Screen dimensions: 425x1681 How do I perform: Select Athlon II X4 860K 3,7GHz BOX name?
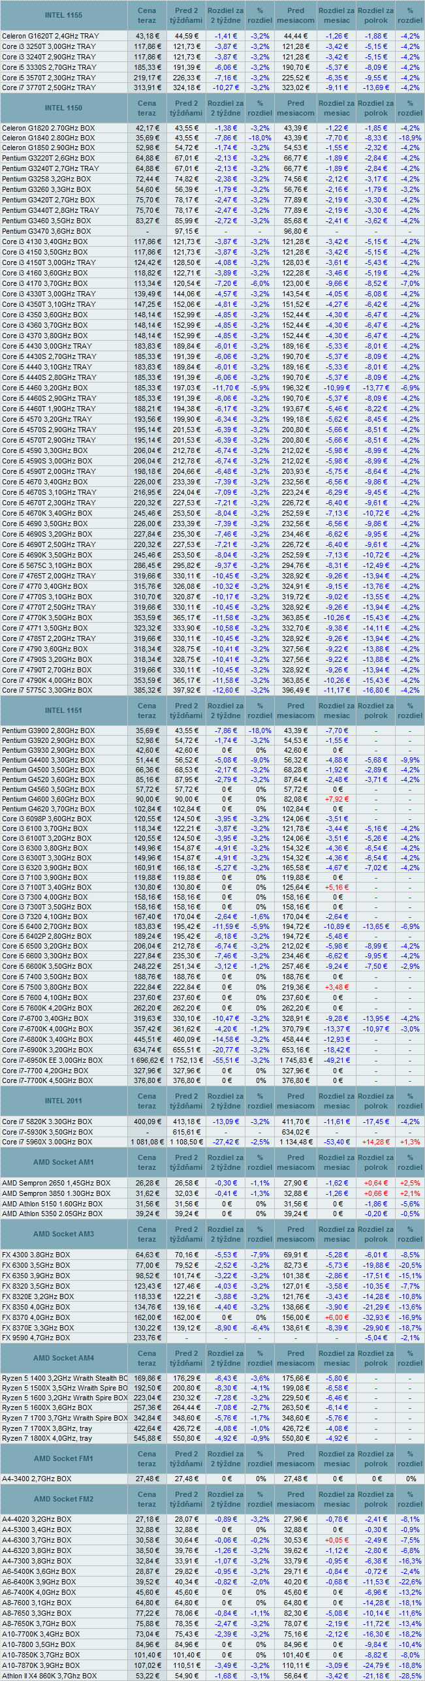click(x=49, y=1676)
